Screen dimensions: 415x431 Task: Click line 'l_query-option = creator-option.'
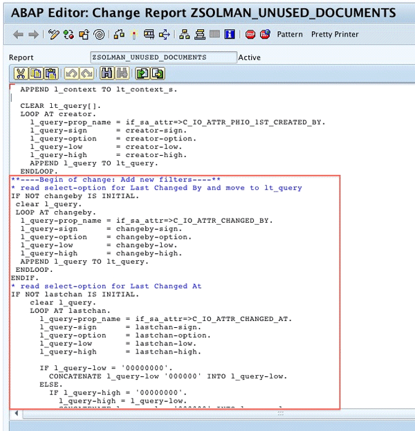(x=113, y=139)
